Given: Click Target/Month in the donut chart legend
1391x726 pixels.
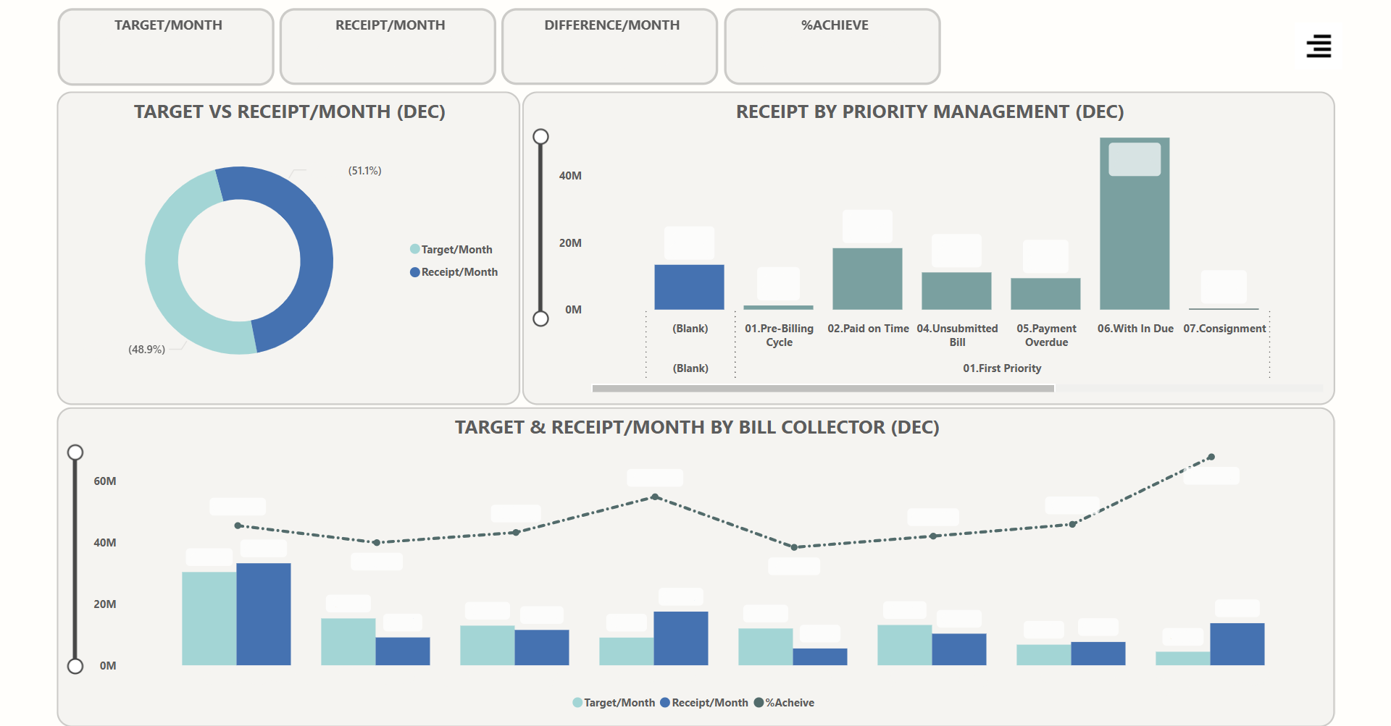Looking at the screenshot, I should tap(451, 250).
